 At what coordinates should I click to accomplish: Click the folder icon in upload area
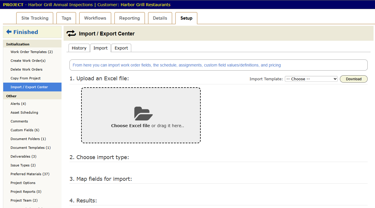(144, 113)
